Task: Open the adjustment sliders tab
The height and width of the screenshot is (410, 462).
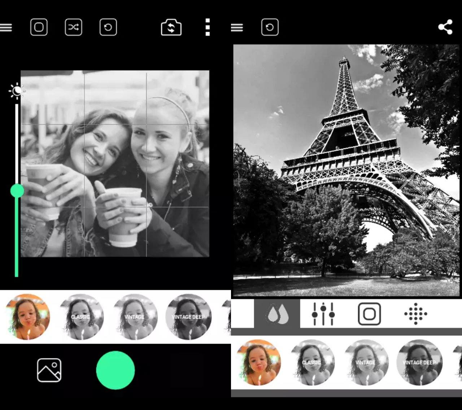Action: pos(323,314)
